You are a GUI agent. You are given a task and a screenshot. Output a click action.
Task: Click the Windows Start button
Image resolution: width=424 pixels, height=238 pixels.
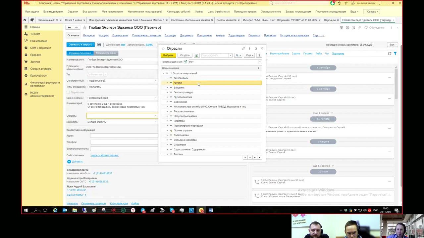tap(26, 210)
